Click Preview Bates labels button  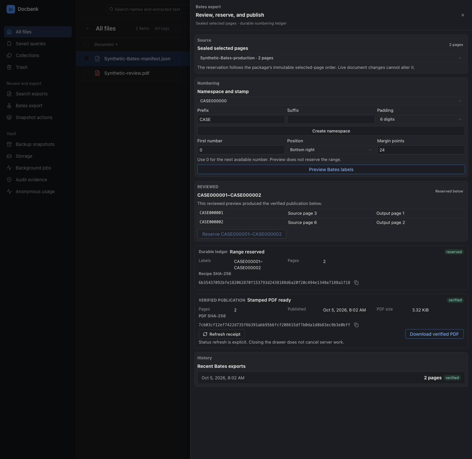(331, 170)
